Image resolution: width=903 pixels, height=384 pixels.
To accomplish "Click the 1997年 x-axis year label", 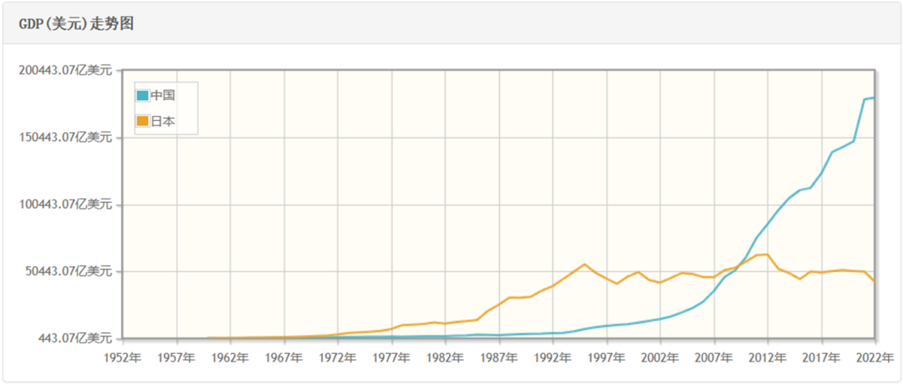I will (x=606, y=358).
